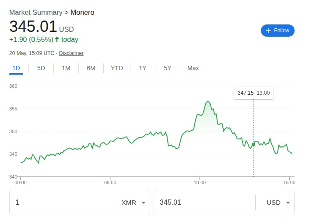316x220 pixels.
Task: Click the green up arrow beside today
Action: pos(57,39)
